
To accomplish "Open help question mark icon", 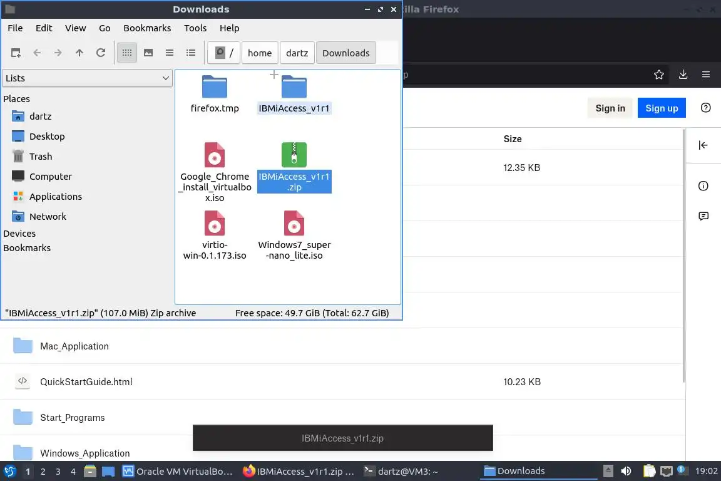I will (705, 108).
